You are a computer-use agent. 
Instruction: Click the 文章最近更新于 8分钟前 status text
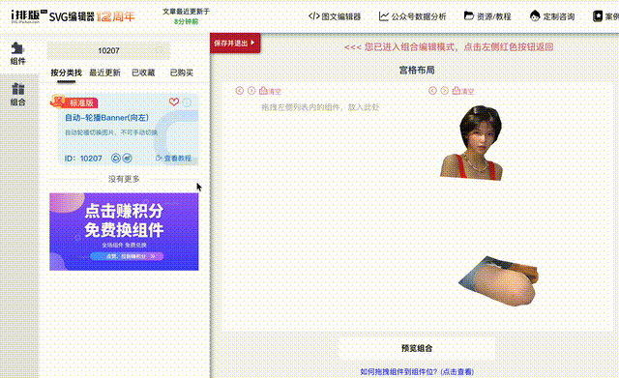(x=186, y=16)
